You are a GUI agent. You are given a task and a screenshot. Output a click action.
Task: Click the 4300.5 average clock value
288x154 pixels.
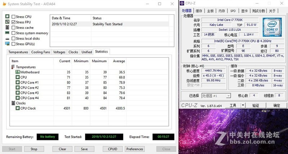coord(120,108)
